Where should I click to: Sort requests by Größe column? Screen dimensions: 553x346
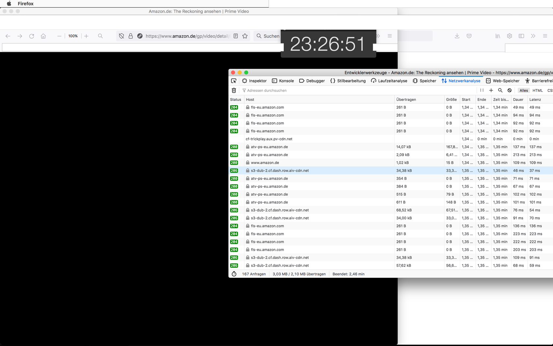[452, 100]
